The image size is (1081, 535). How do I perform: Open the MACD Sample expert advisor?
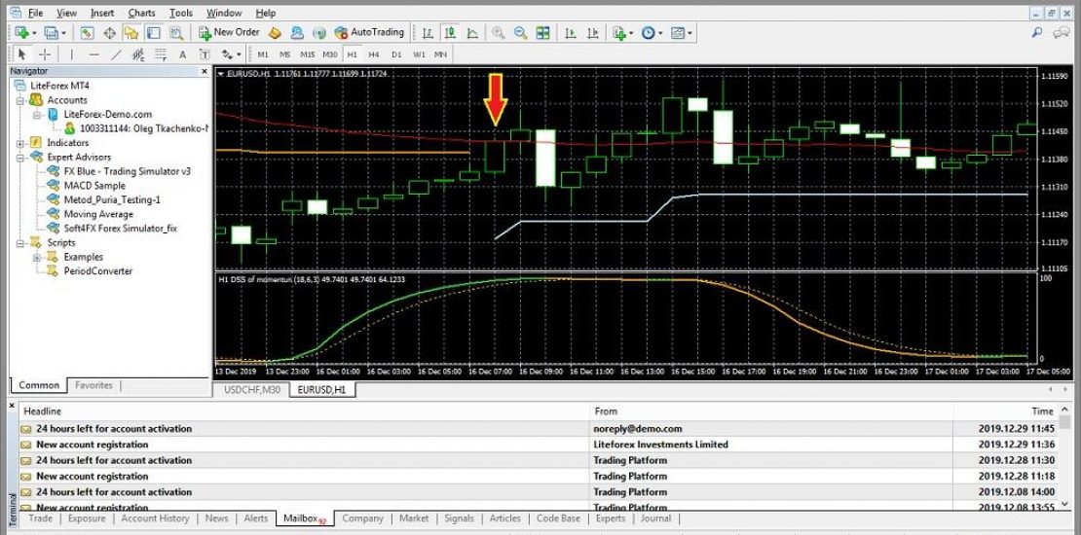tap(93, 185)
